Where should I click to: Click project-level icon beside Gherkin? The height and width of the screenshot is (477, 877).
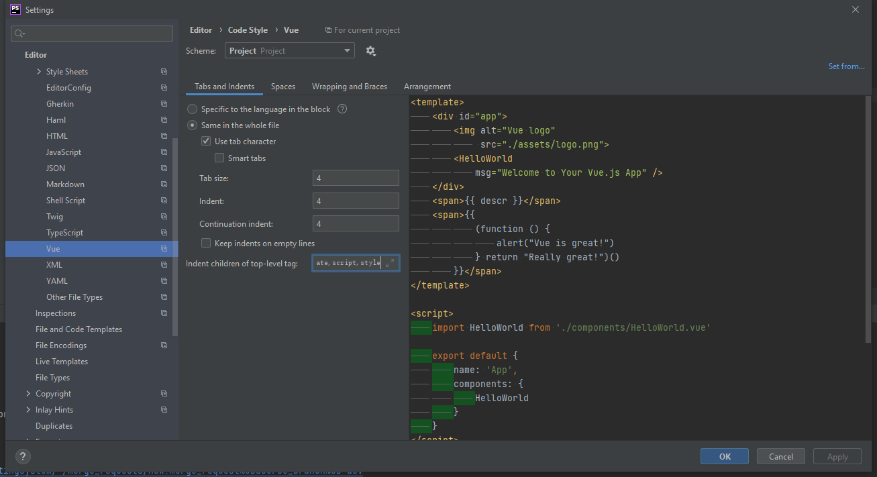coord(164,104)
